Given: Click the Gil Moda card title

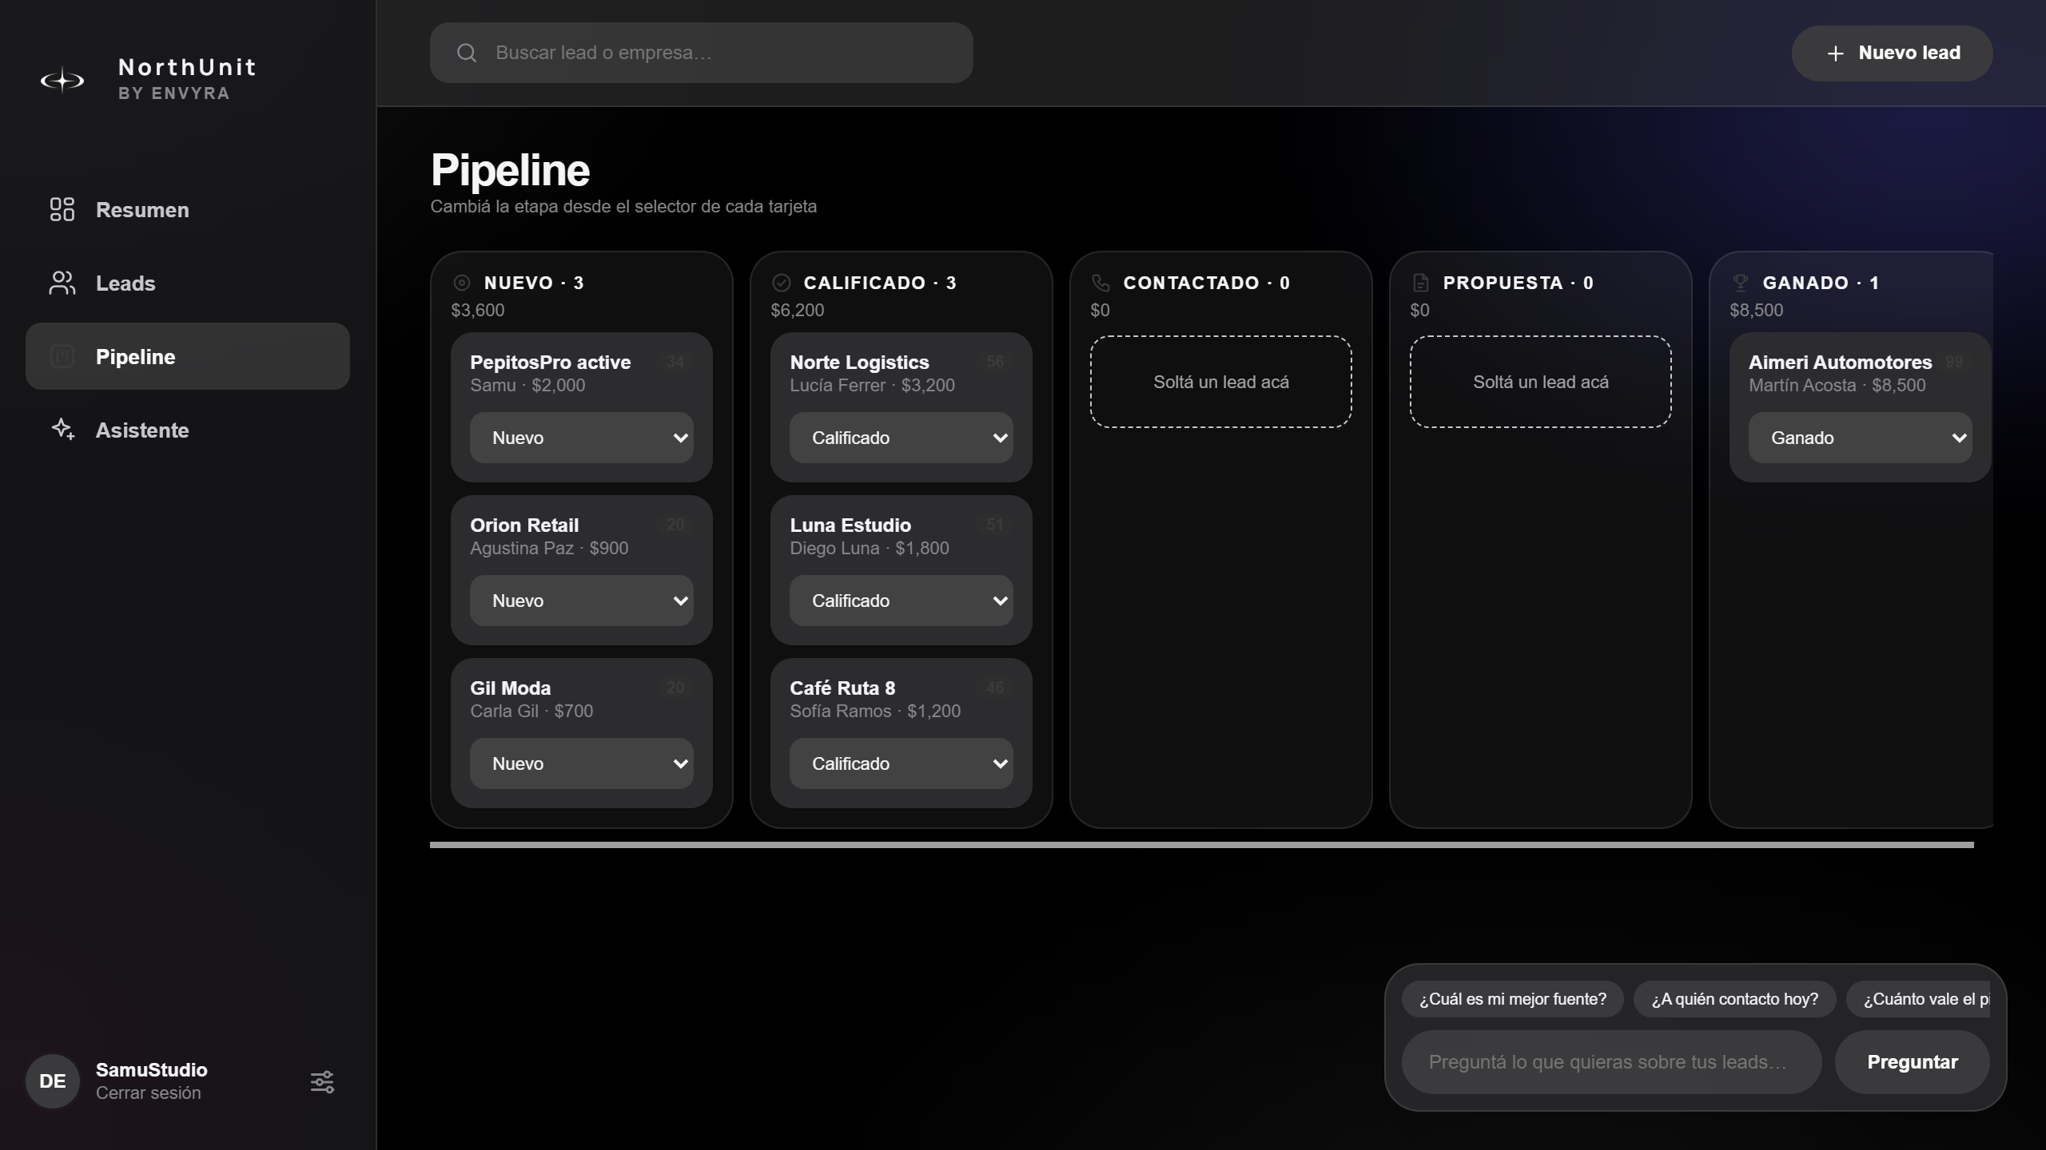Looking at the screenshot, I should [511, 688].
